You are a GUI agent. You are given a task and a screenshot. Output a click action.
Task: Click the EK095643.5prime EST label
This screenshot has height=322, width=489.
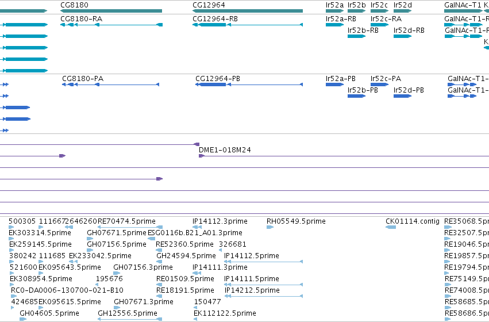tap(70, 267)
